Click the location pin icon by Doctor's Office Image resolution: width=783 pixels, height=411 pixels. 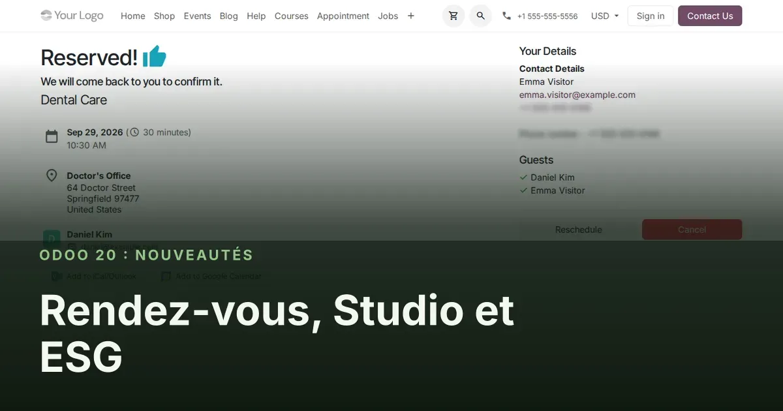click(x=52, y=175)
